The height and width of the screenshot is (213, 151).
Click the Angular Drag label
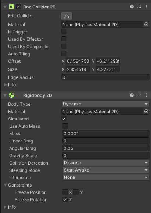pos(22,148)
